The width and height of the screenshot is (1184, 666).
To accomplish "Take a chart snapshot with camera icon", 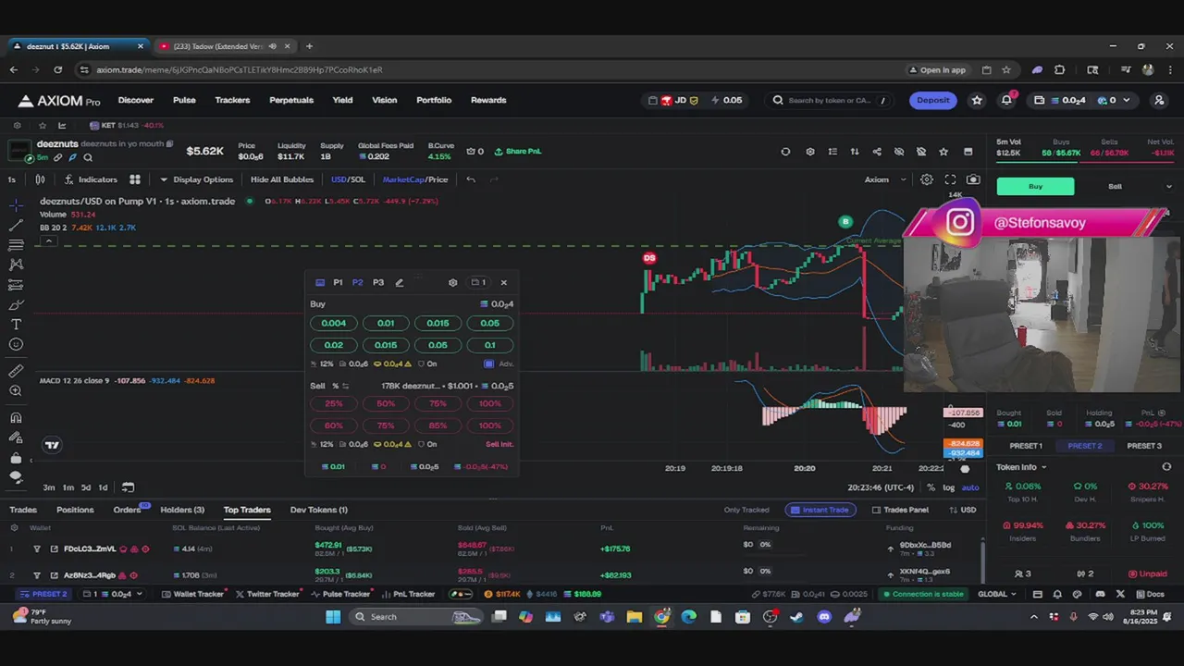I will pyautogui.click(x=973, y=179).
